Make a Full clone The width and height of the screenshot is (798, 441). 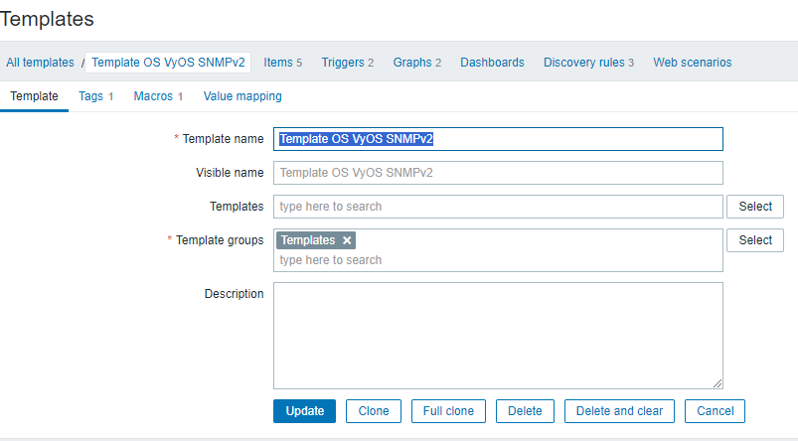[448, 411]
